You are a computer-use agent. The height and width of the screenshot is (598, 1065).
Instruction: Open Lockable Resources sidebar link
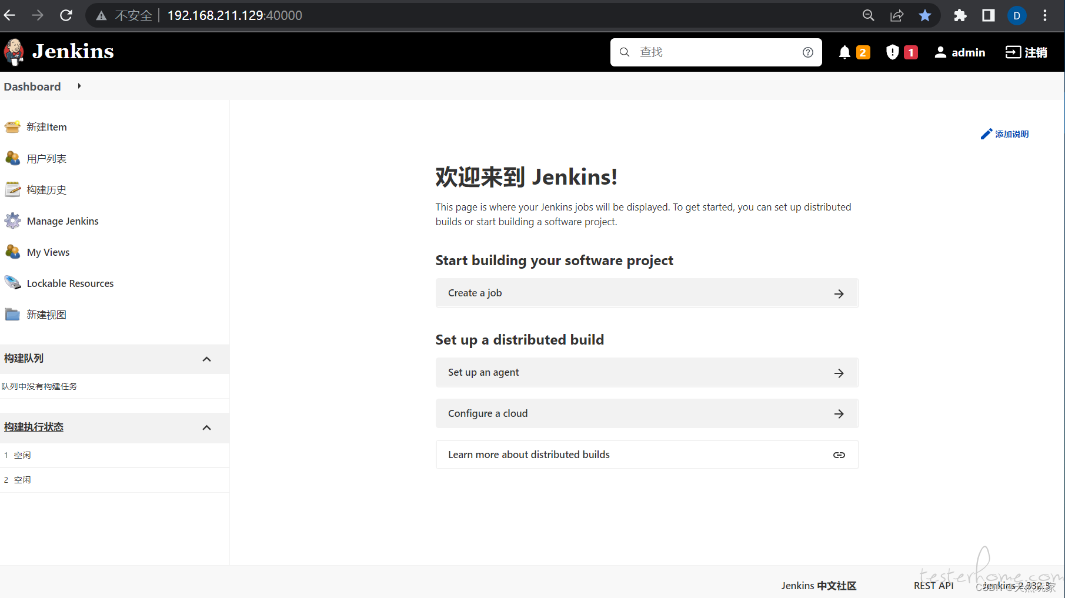pyautogui.click(x=71, y=283)
